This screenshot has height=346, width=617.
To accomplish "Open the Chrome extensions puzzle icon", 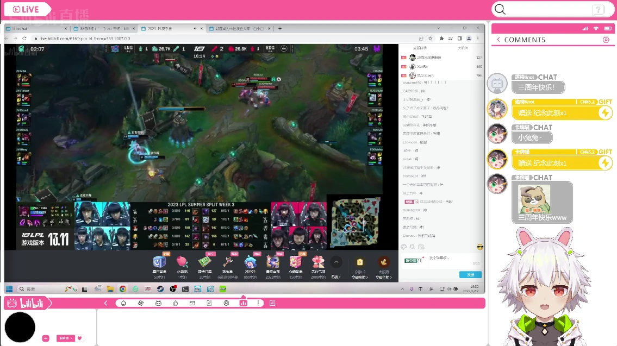I will pos(441,39).
